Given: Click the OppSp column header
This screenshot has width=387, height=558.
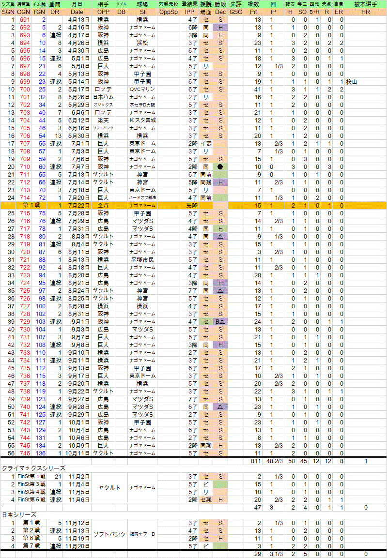Looking at the screenshot, I should [x=169, y=12].
